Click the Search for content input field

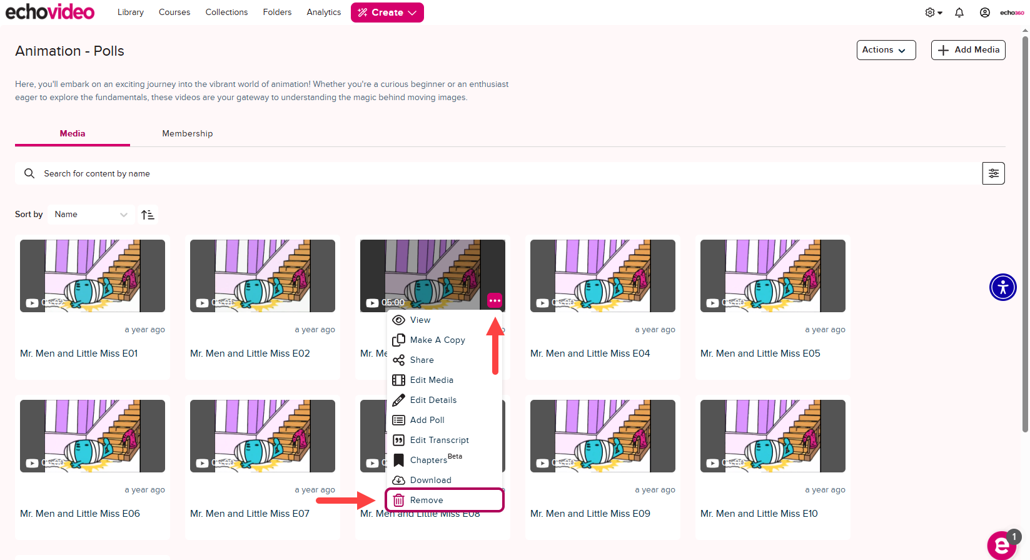tap(498, 173)
